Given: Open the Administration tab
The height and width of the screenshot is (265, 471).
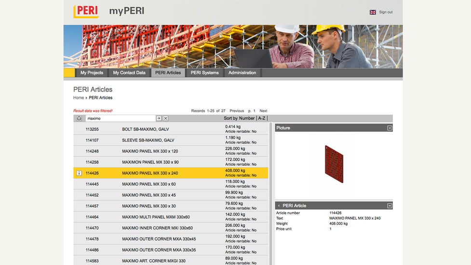Looking at the screenshot, I should [x=242, y=73].
